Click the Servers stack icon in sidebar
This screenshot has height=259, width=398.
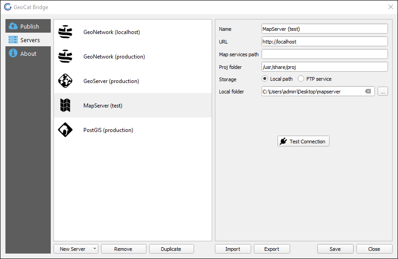click(13, 39)
